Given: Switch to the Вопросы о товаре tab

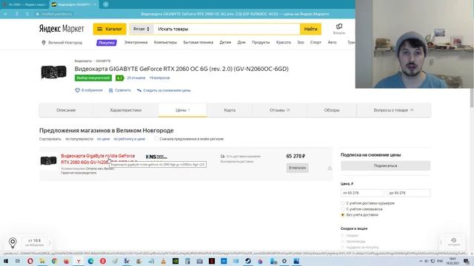Looking at the screenshot, I should [393, 110].
